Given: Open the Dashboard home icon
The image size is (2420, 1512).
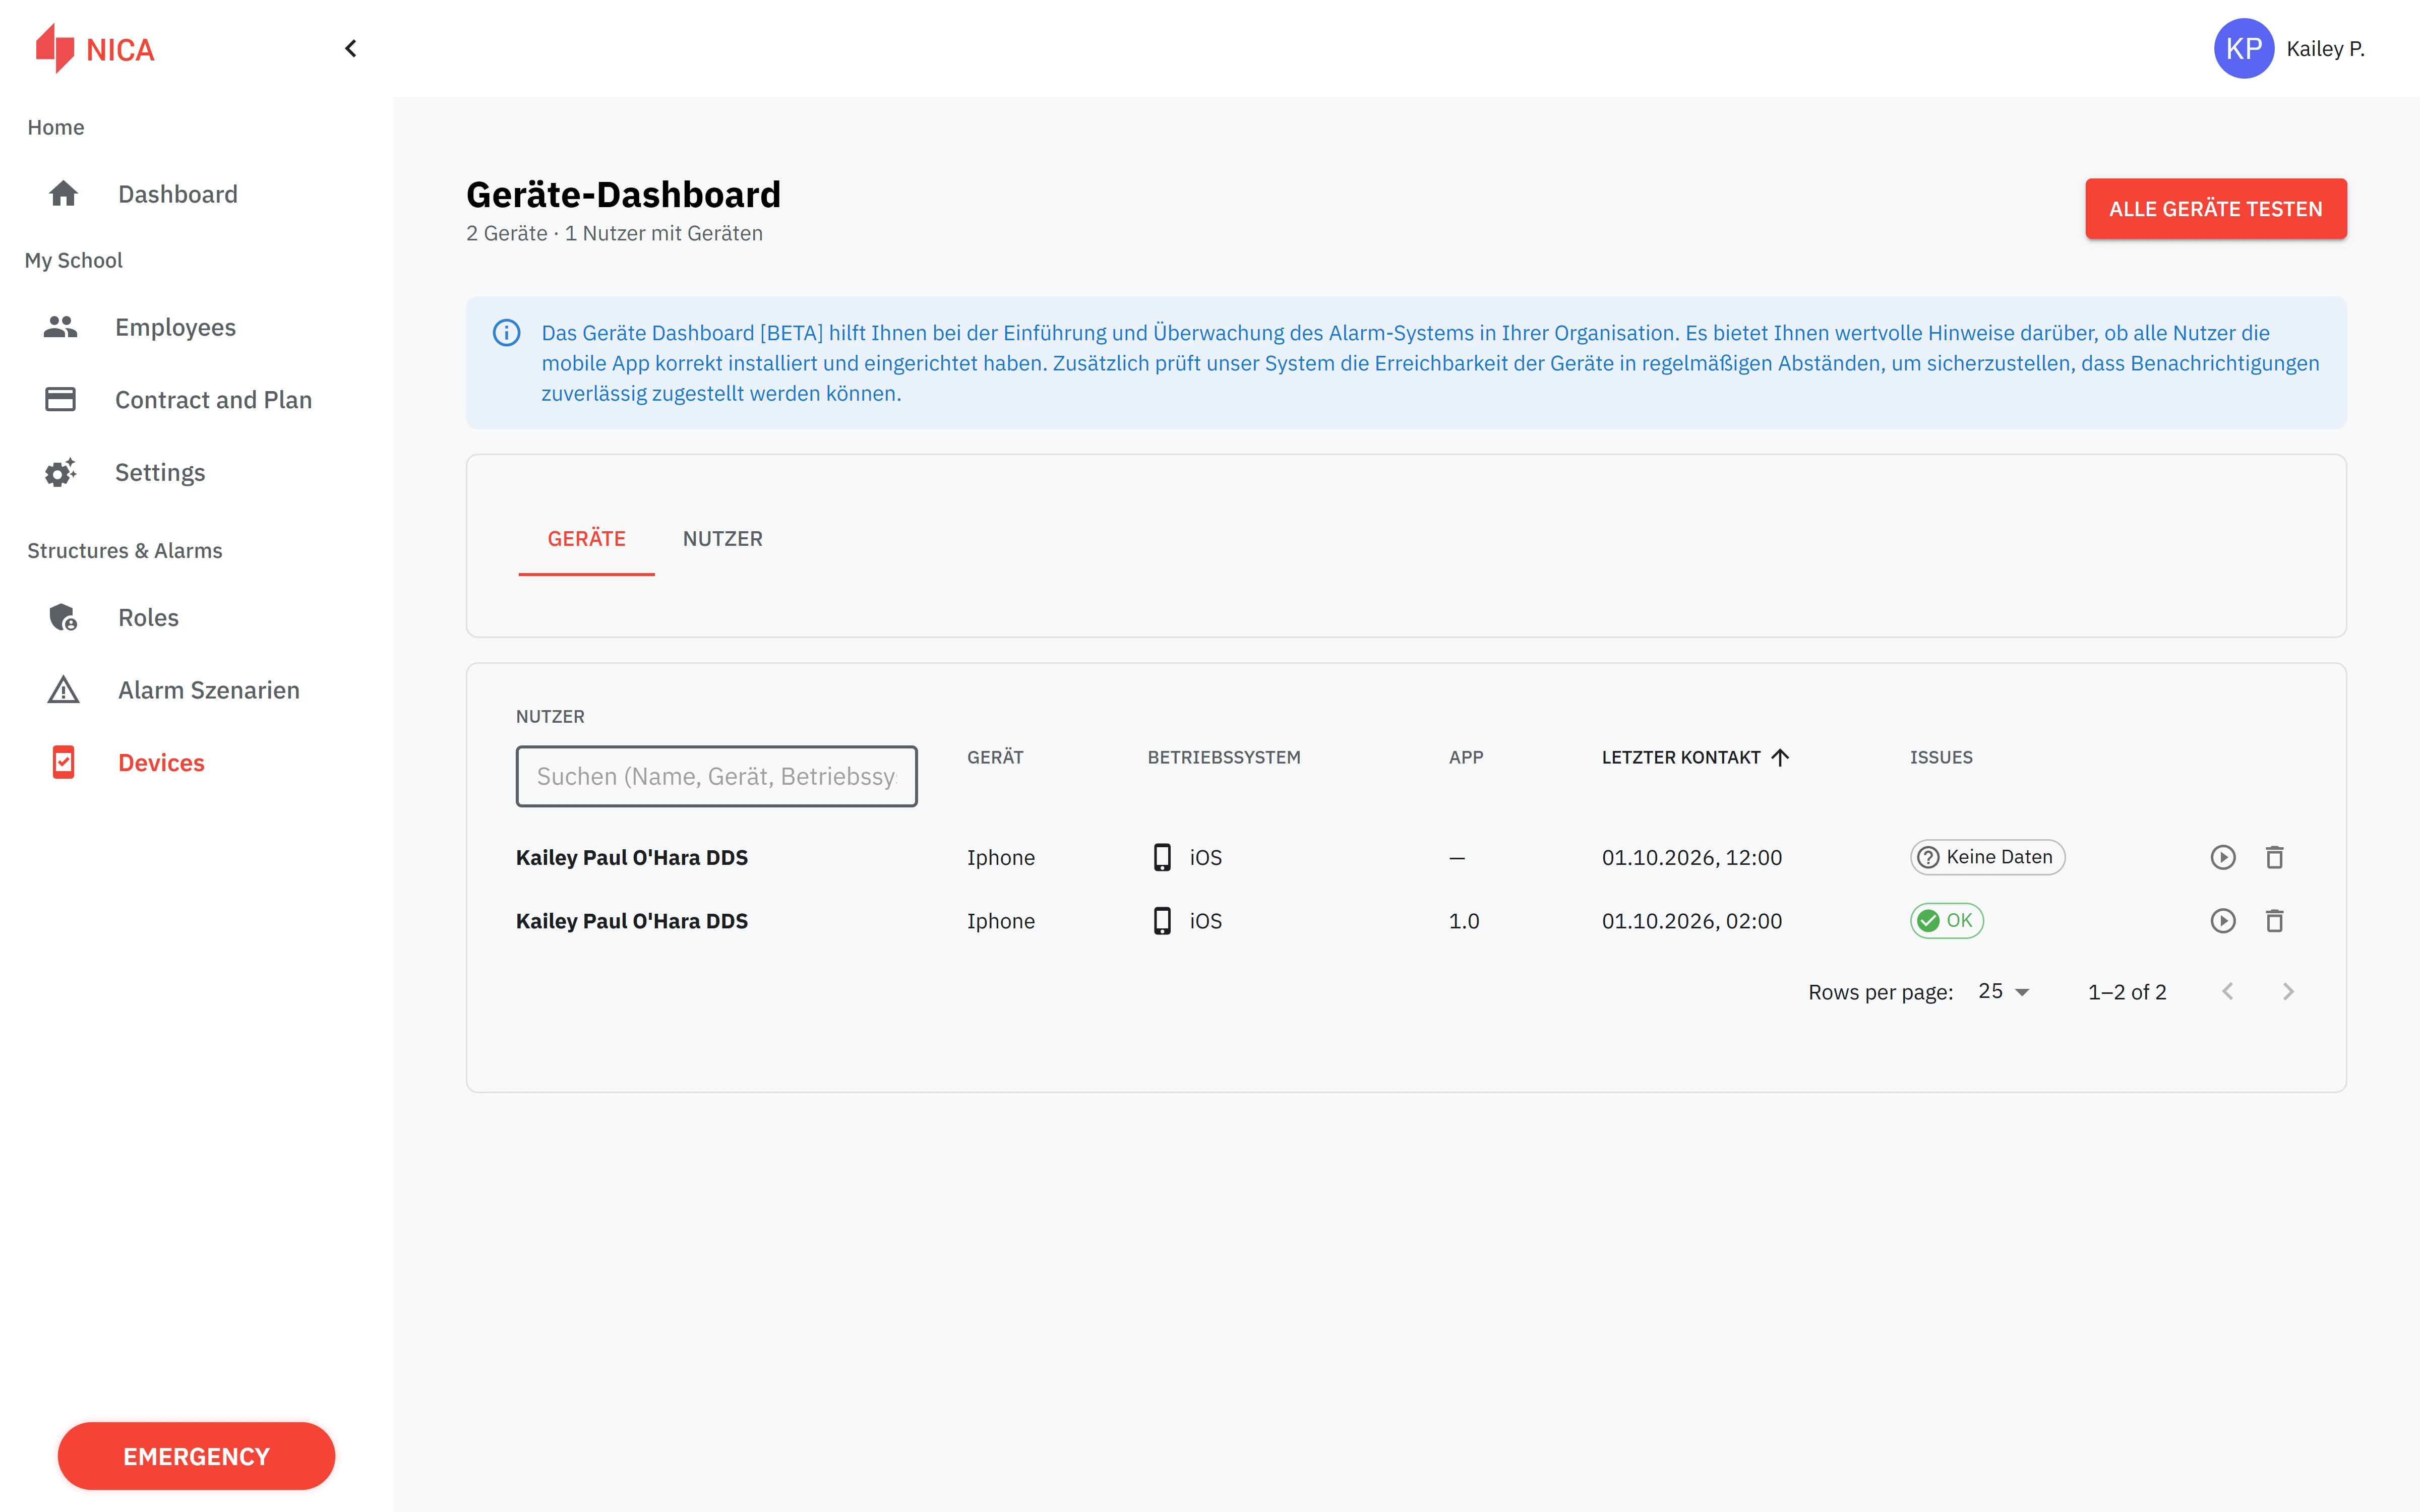Looking at the screenshot, I should pyautogui.click(x=63, y=194).
